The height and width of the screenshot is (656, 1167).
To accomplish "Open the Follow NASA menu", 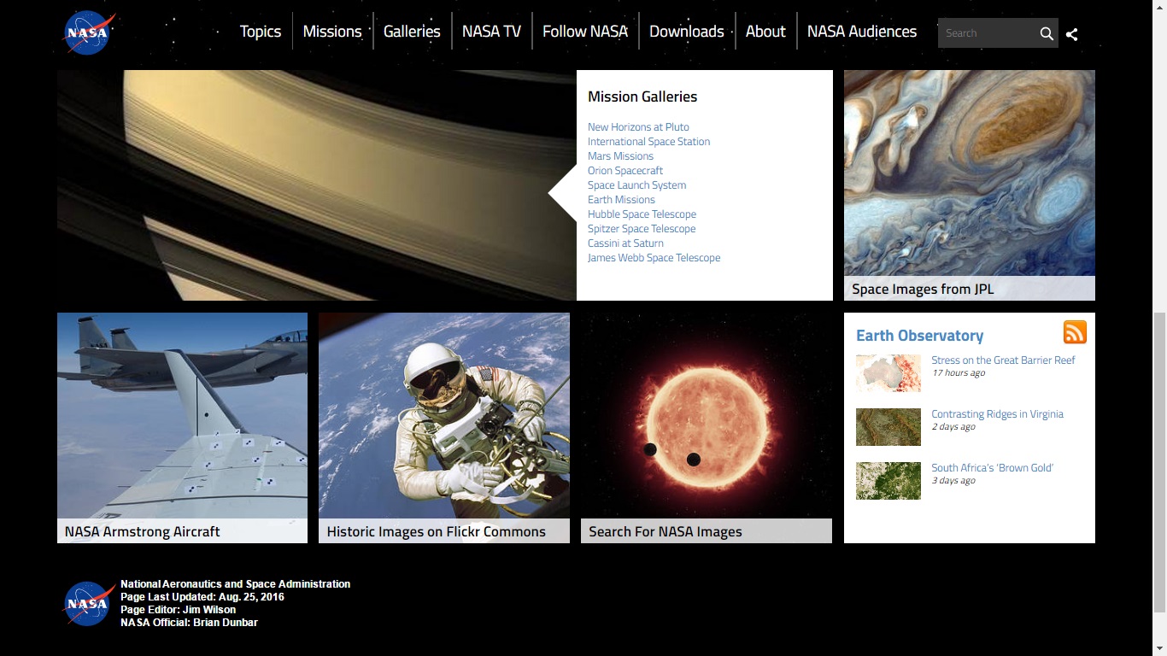I will (x=585, y=32).
